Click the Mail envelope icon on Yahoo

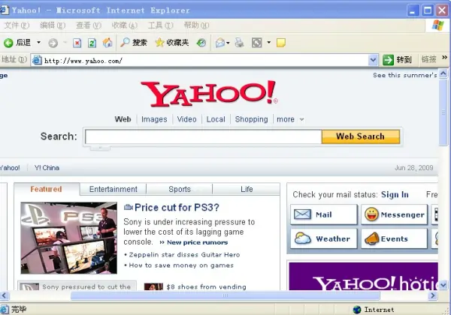[302, 214]
